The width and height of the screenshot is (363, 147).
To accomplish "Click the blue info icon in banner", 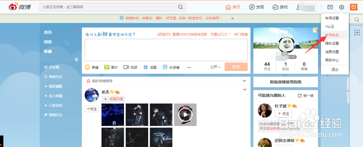I will [x=122, y=18].
